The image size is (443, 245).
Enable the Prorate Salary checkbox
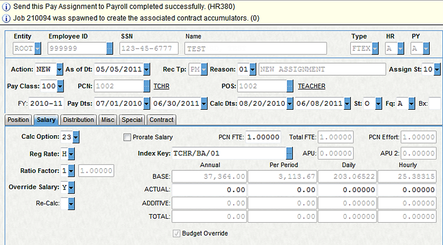(127, 137)
